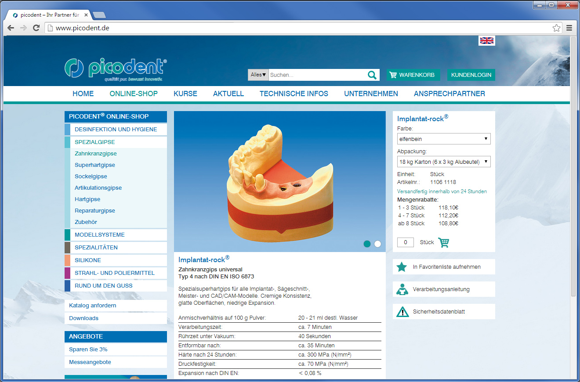Click the Sparen Sie 3% link

point(88,350)
